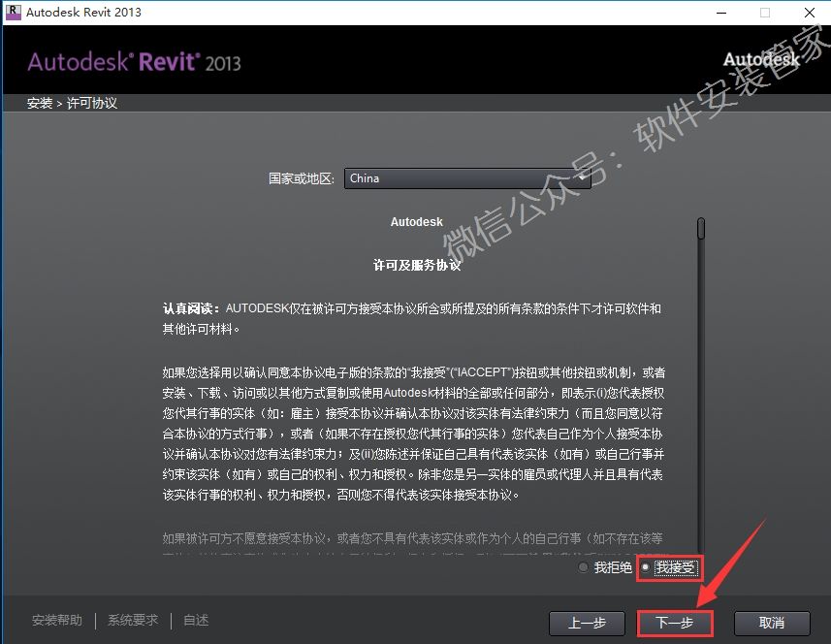The image size is (831, 644).
Task: Click 安装 in the breadcrumb path
Action: (x=40, y=103)
